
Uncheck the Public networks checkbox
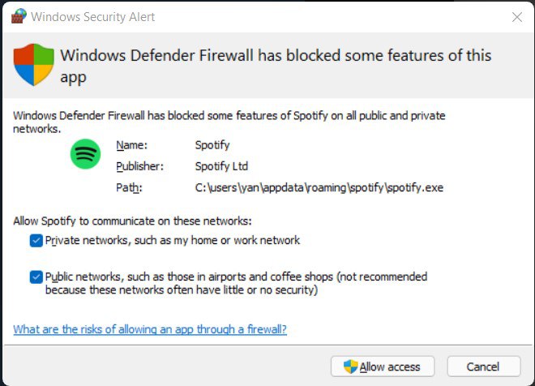tap(36, 277)
